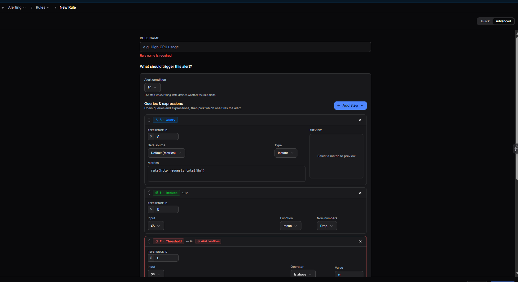Image resolution: width=518 pixels, height=282 pixels.
Task: Click the reorder arrows on step B
Action: (149, 193)
